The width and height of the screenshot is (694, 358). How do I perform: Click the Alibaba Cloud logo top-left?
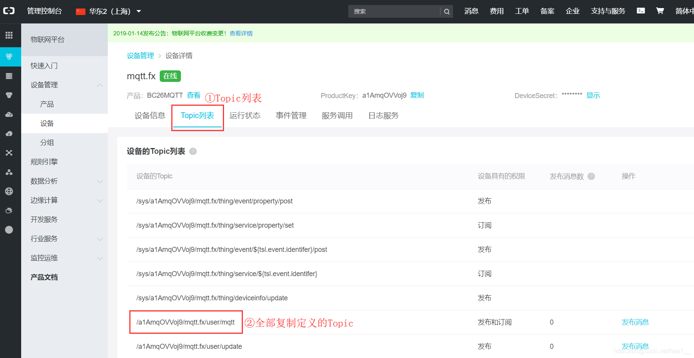9,11
